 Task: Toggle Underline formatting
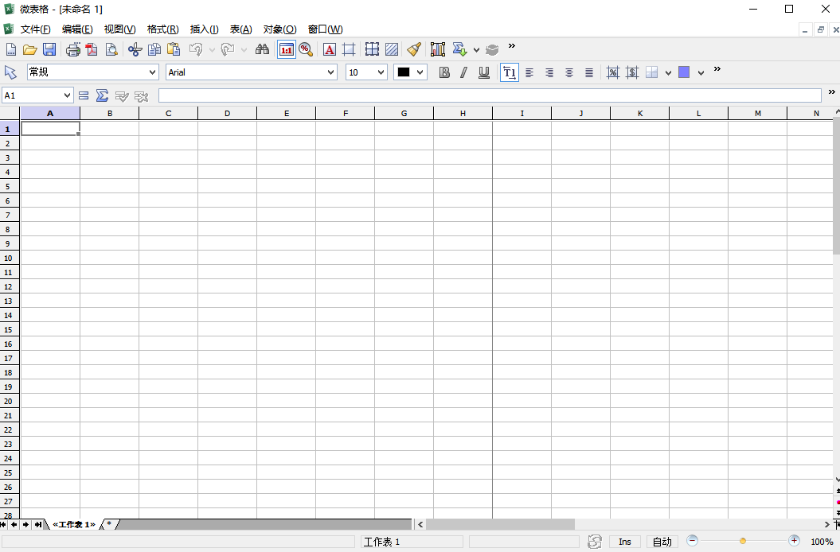483,72
